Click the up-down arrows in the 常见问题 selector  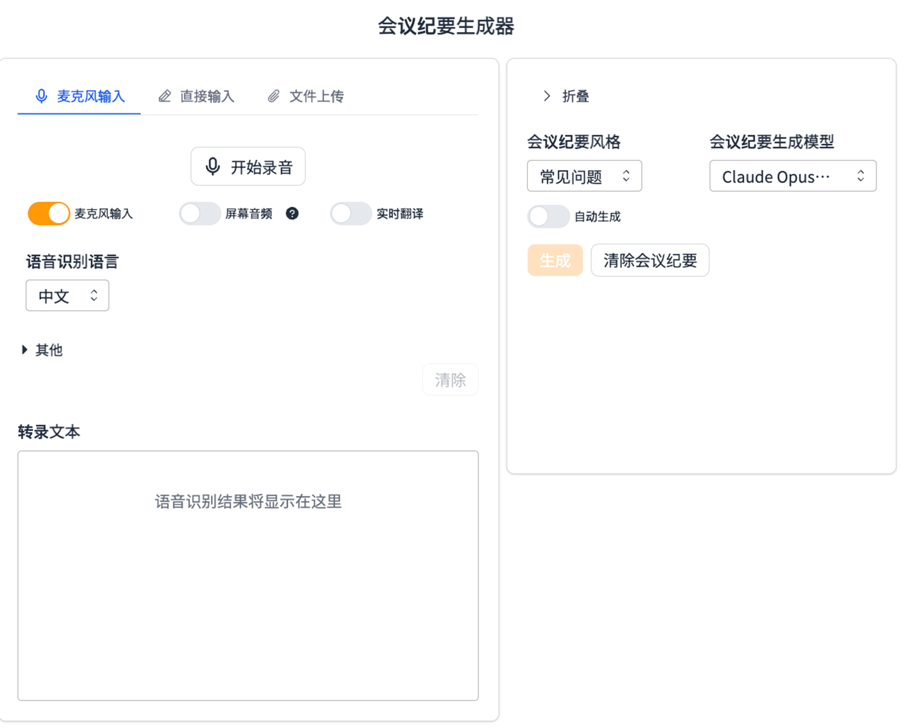click(626, 176)
